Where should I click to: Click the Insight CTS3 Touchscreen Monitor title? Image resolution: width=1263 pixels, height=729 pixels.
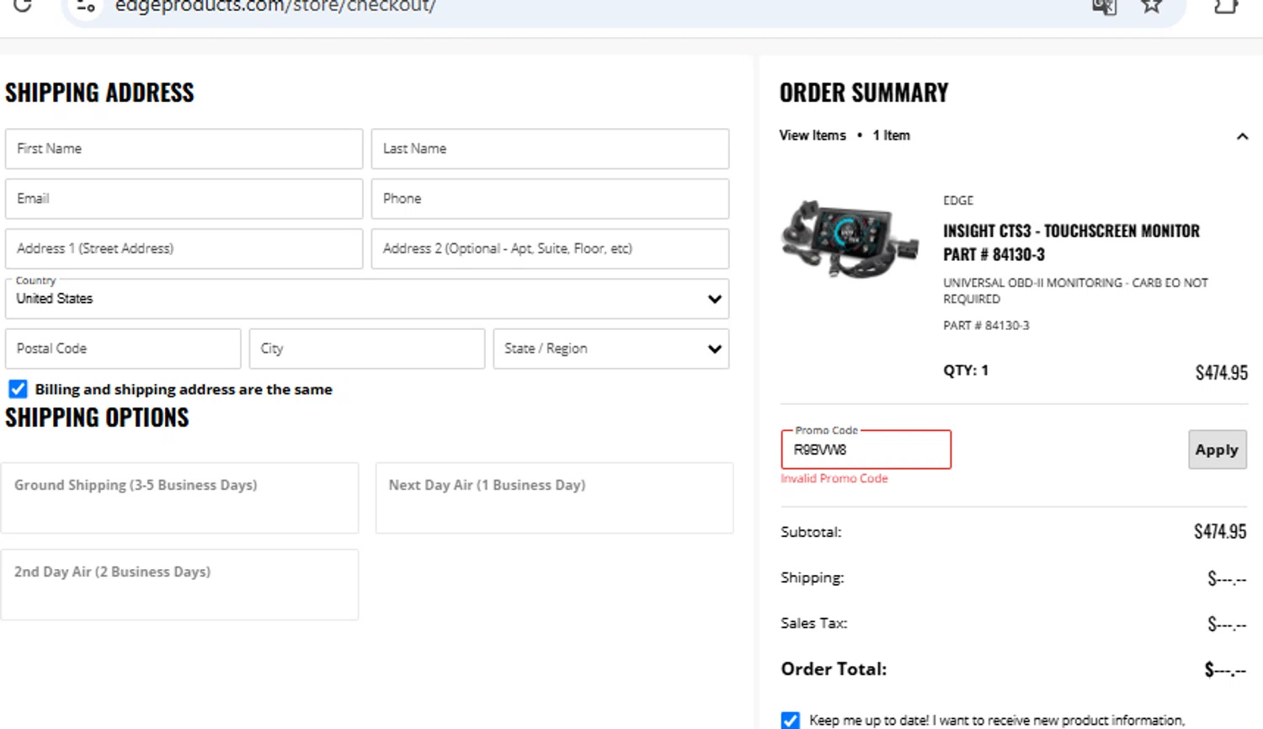coord(1071,242)
